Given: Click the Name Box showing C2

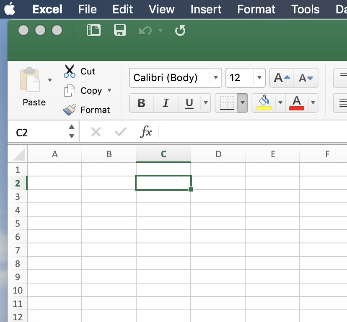Looking at the screenshot, I should point(39,133).
